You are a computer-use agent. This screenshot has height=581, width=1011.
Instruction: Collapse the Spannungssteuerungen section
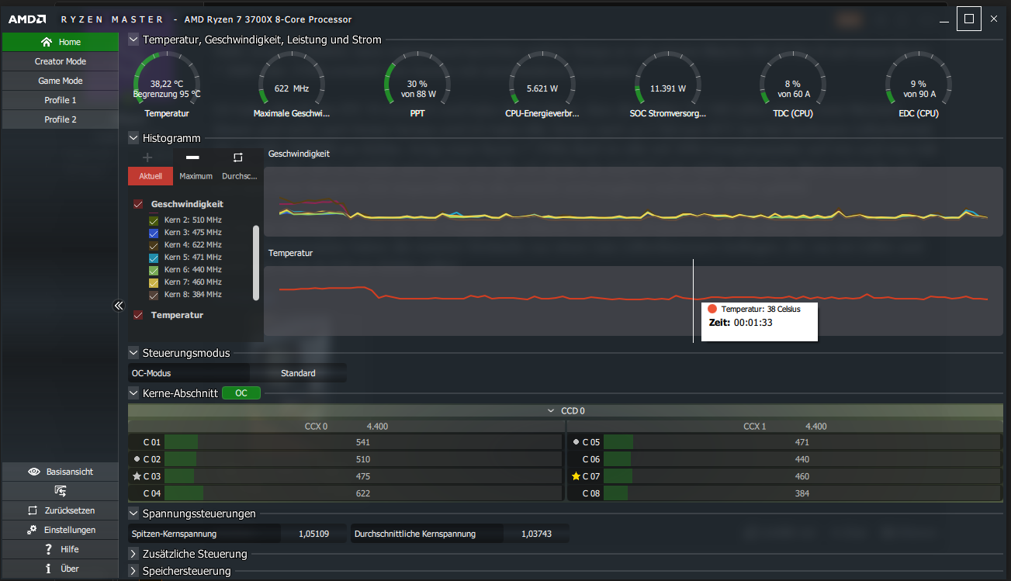(133, 514)
